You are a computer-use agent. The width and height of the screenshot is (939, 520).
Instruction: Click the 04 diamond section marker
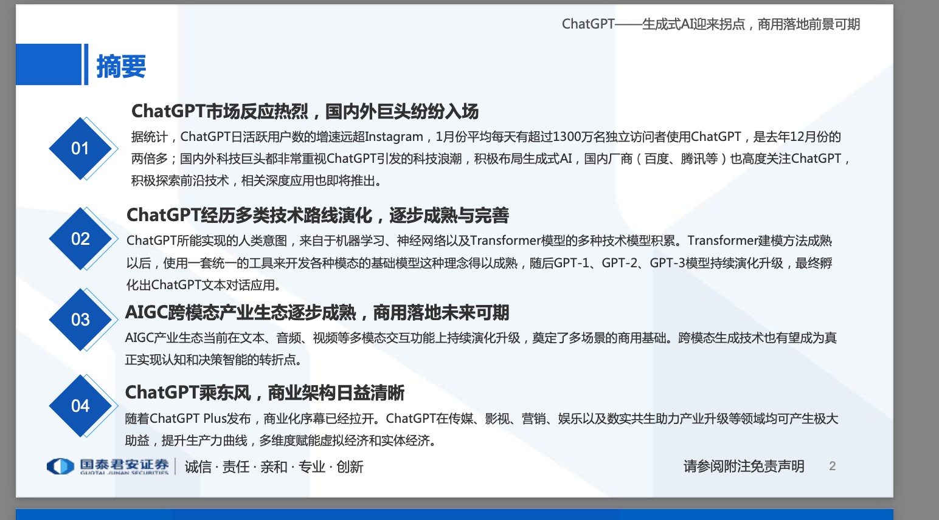(81, 406)
